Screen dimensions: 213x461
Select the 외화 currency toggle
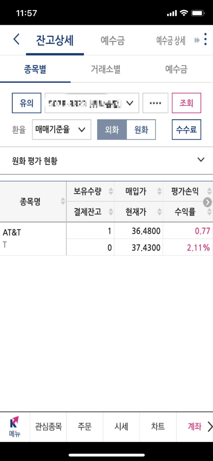click(112, 130)
